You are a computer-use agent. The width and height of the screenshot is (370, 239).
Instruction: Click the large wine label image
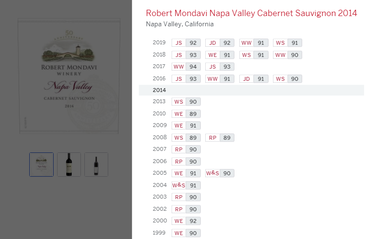[69, 76]
